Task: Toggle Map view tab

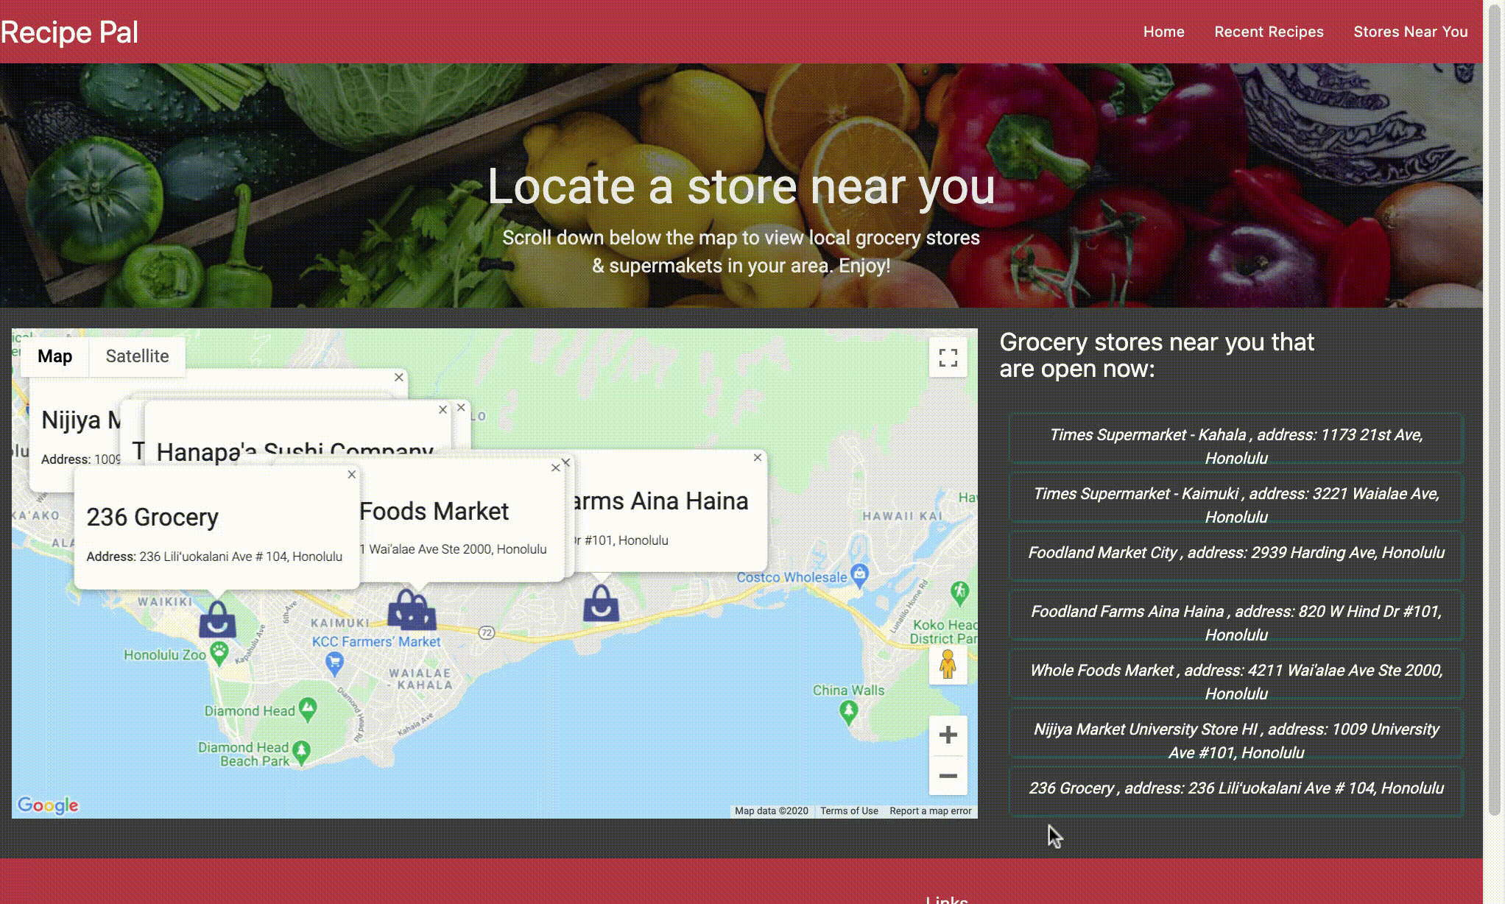Action: coord(54,356)
